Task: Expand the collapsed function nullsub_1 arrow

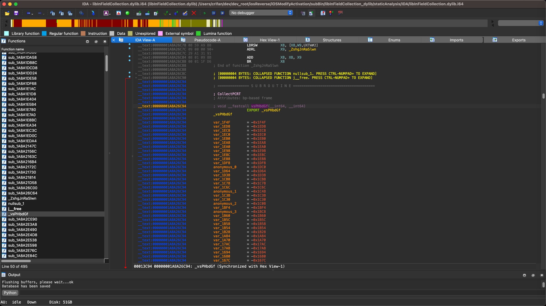Action: 136,74
